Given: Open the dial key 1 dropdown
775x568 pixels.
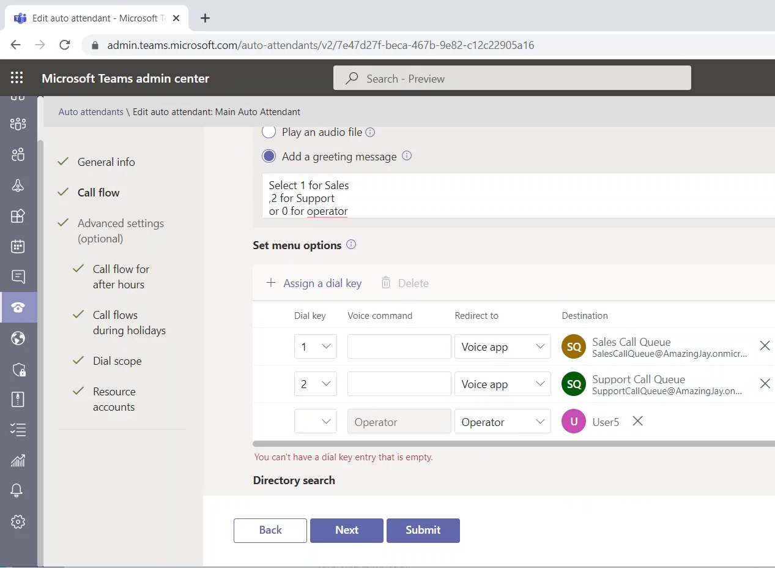Looking at the screenshot, I should point(315,347).
